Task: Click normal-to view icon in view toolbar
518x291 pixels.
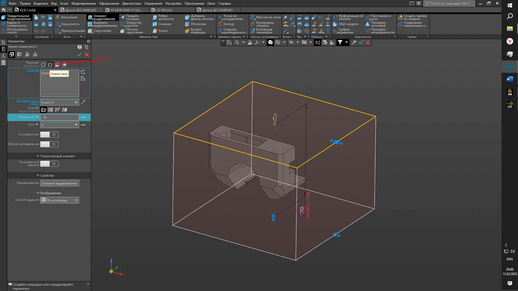Action: [x=250, y=42]
